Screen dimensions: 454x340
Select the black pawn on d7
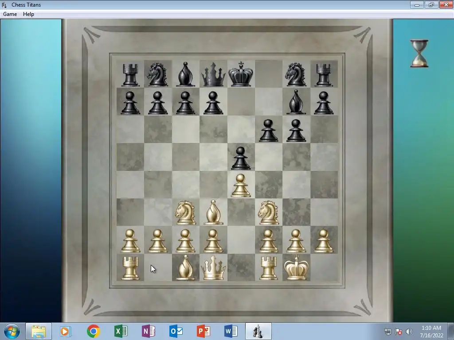[213, 103]
